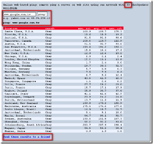Screen dimensions: 153x144
Task: Select the Vancouver, Canada row
Action: (x=63, y=41)
